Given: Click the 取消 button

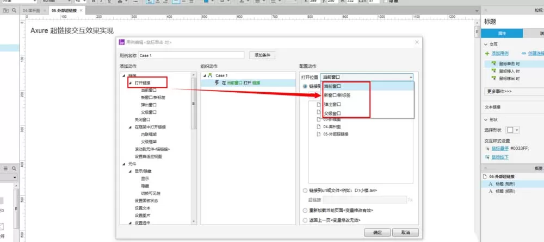Looking at the screenshot, I should tap(406, 232).
